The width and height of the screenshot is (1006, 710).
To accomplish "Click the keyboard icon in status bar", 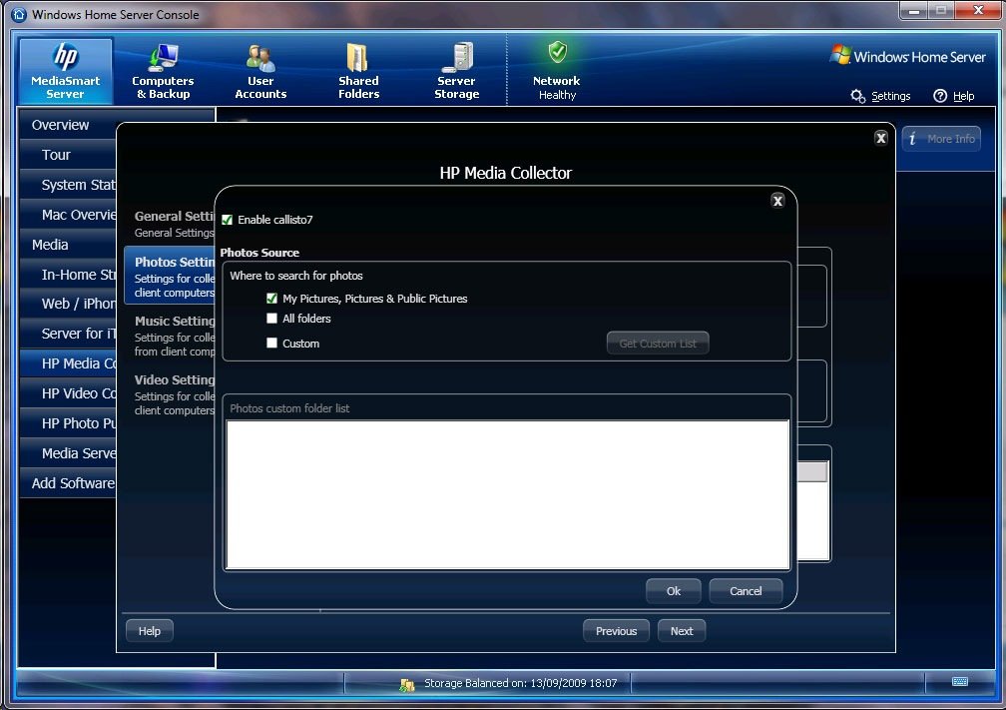I will click(x=960, y=682).
